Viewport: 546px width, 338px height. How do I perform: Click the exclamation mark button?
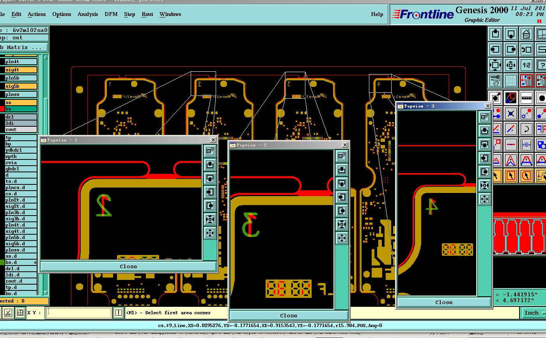tap(119, 313)
